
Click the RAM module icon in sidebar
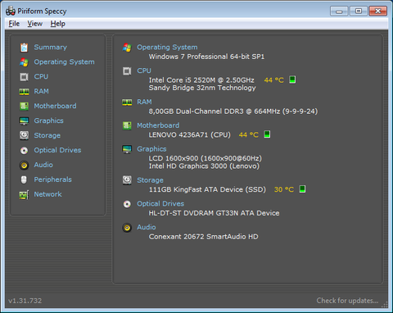(24, 92)
